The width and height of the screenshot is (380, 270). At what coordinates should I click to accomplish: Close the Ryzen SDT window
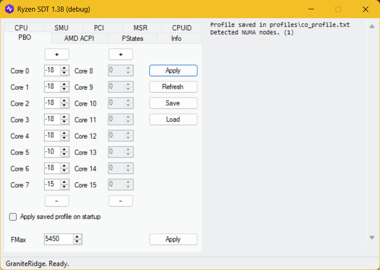pos(366,9)
